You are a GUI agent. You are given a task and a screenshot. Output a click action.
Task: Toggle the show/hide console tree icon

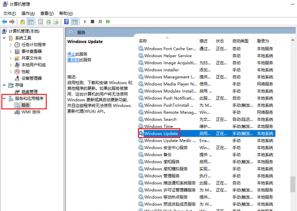pyautogui.click(x=31, y=22)
